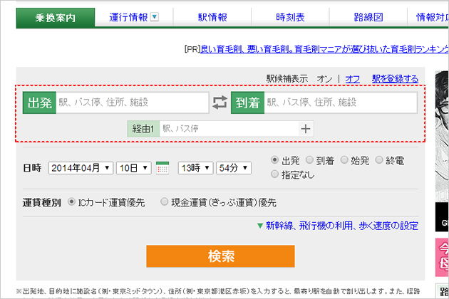Click the pink banner on right edge

tap(442, 258)
